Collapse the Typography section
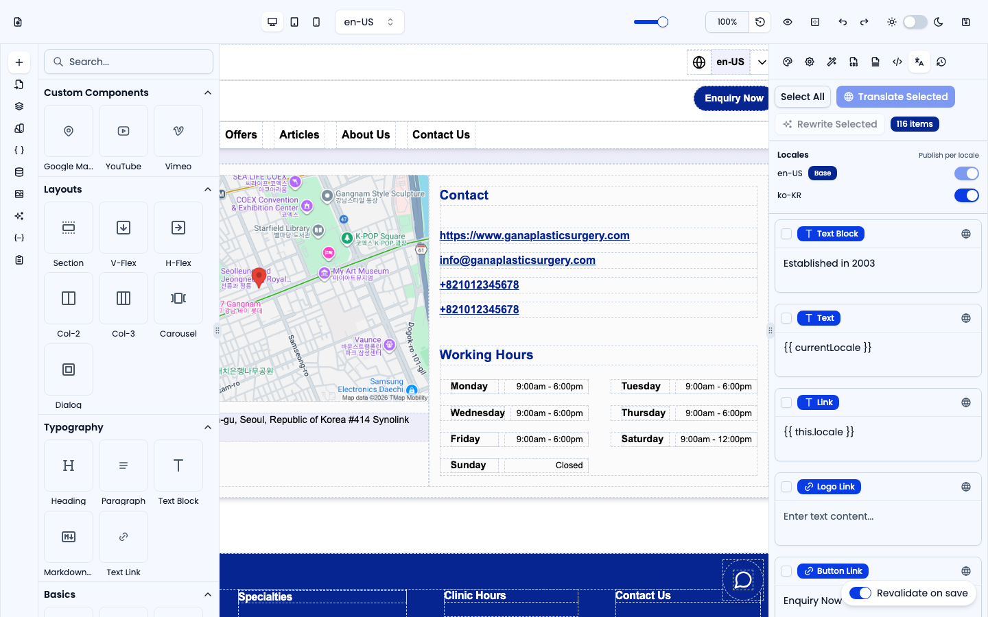Viewport: 988px width, 617px height. (208, 427)
